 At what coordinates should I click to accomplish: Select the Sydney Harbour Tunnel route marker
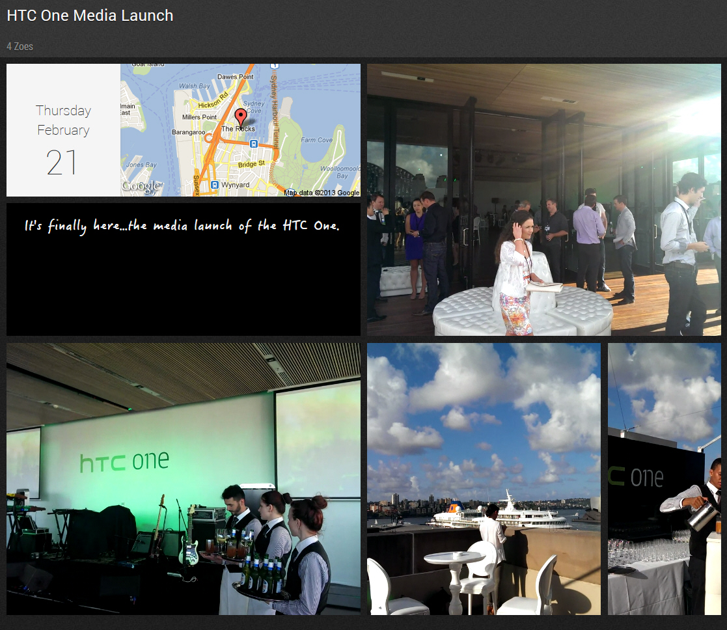tap(274, 65)
